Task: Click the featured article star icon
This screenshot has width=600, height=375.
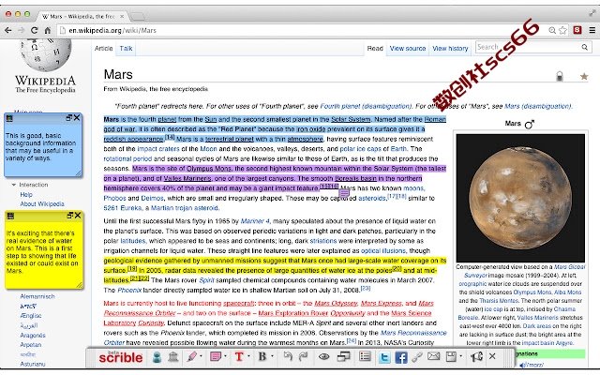Action: click(x=584, y=76)
